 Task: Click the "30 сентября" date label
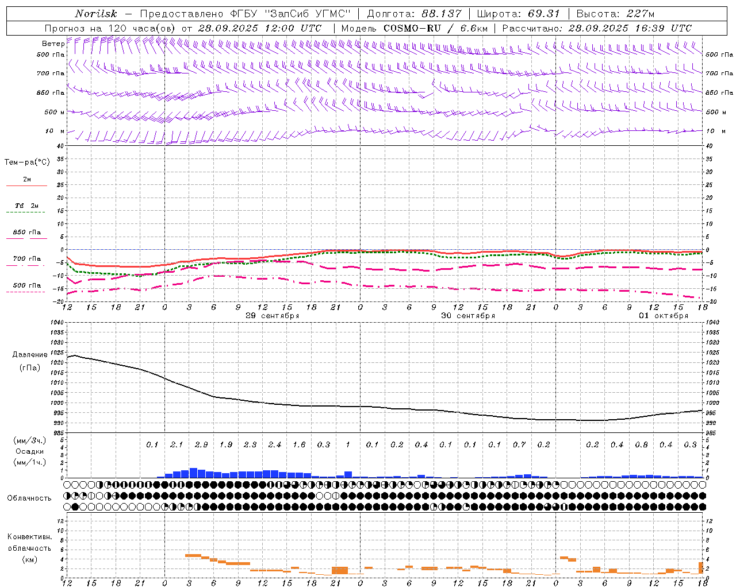[x=468, y=316]
